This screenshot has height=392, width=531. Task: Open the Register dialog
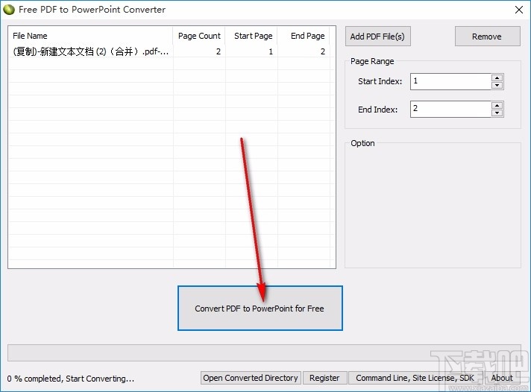click(x=324, y=378)
